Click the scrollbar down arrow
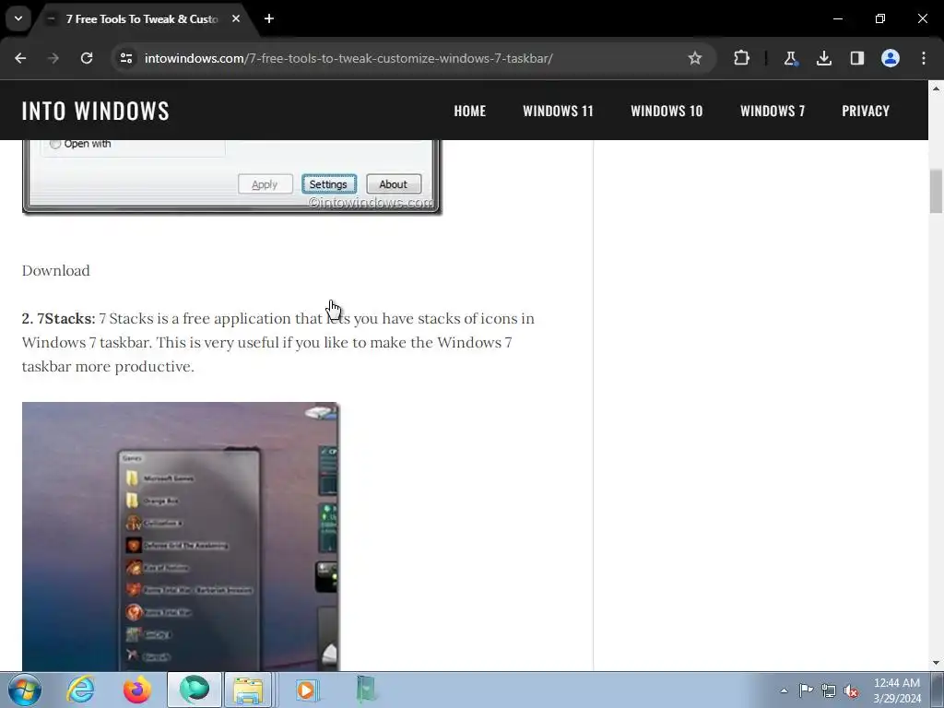The height and width of the screenshot is (708, 944). [936, 663]
